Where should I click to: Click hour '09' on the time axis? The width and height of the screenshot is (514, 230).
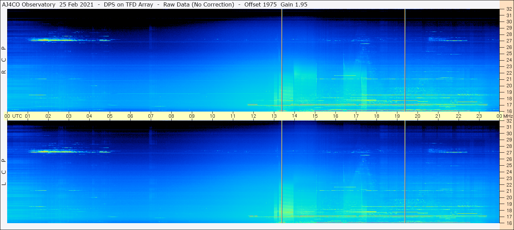point(192,116)
